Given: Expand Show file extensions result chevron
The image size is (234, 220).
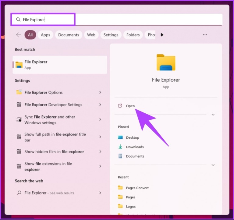Looking at the screenshot, I should [100, 166].
